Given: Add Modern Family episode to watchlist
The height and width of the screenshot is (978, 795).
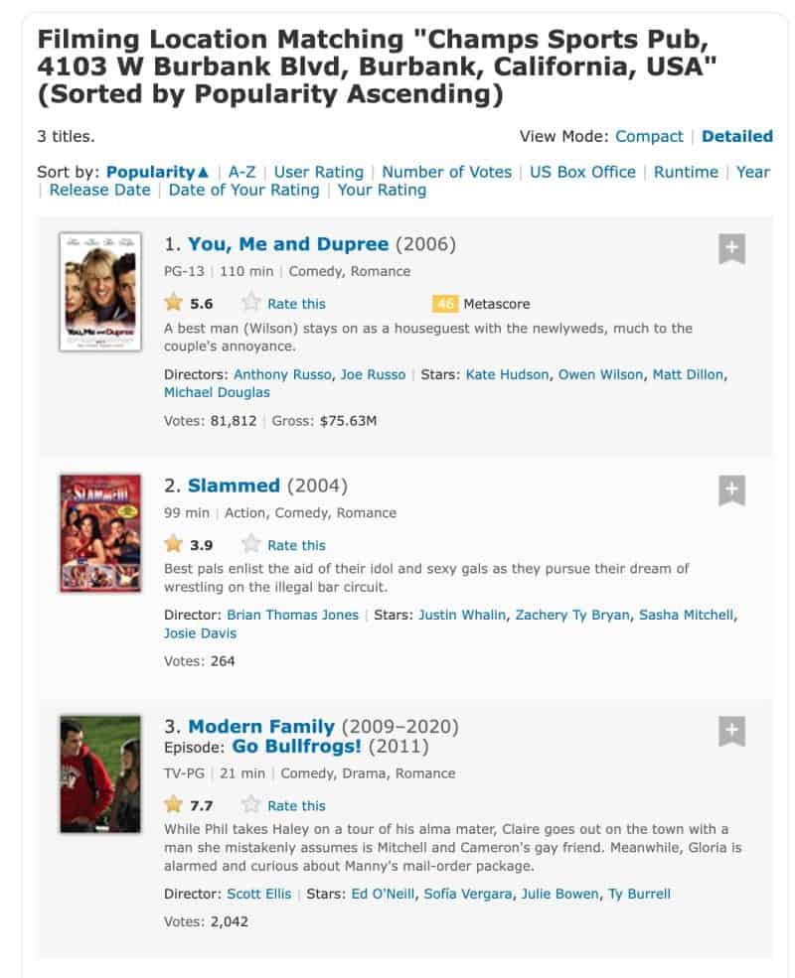Looking at the screenshot, I should [x=731, y=731].
